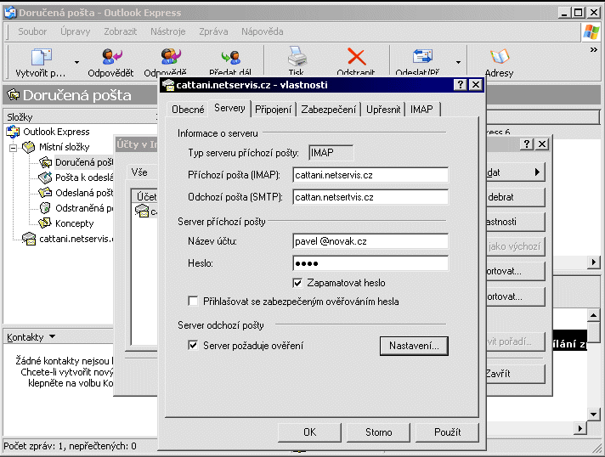Open the Adresy address book icon

tap(500, 56)
